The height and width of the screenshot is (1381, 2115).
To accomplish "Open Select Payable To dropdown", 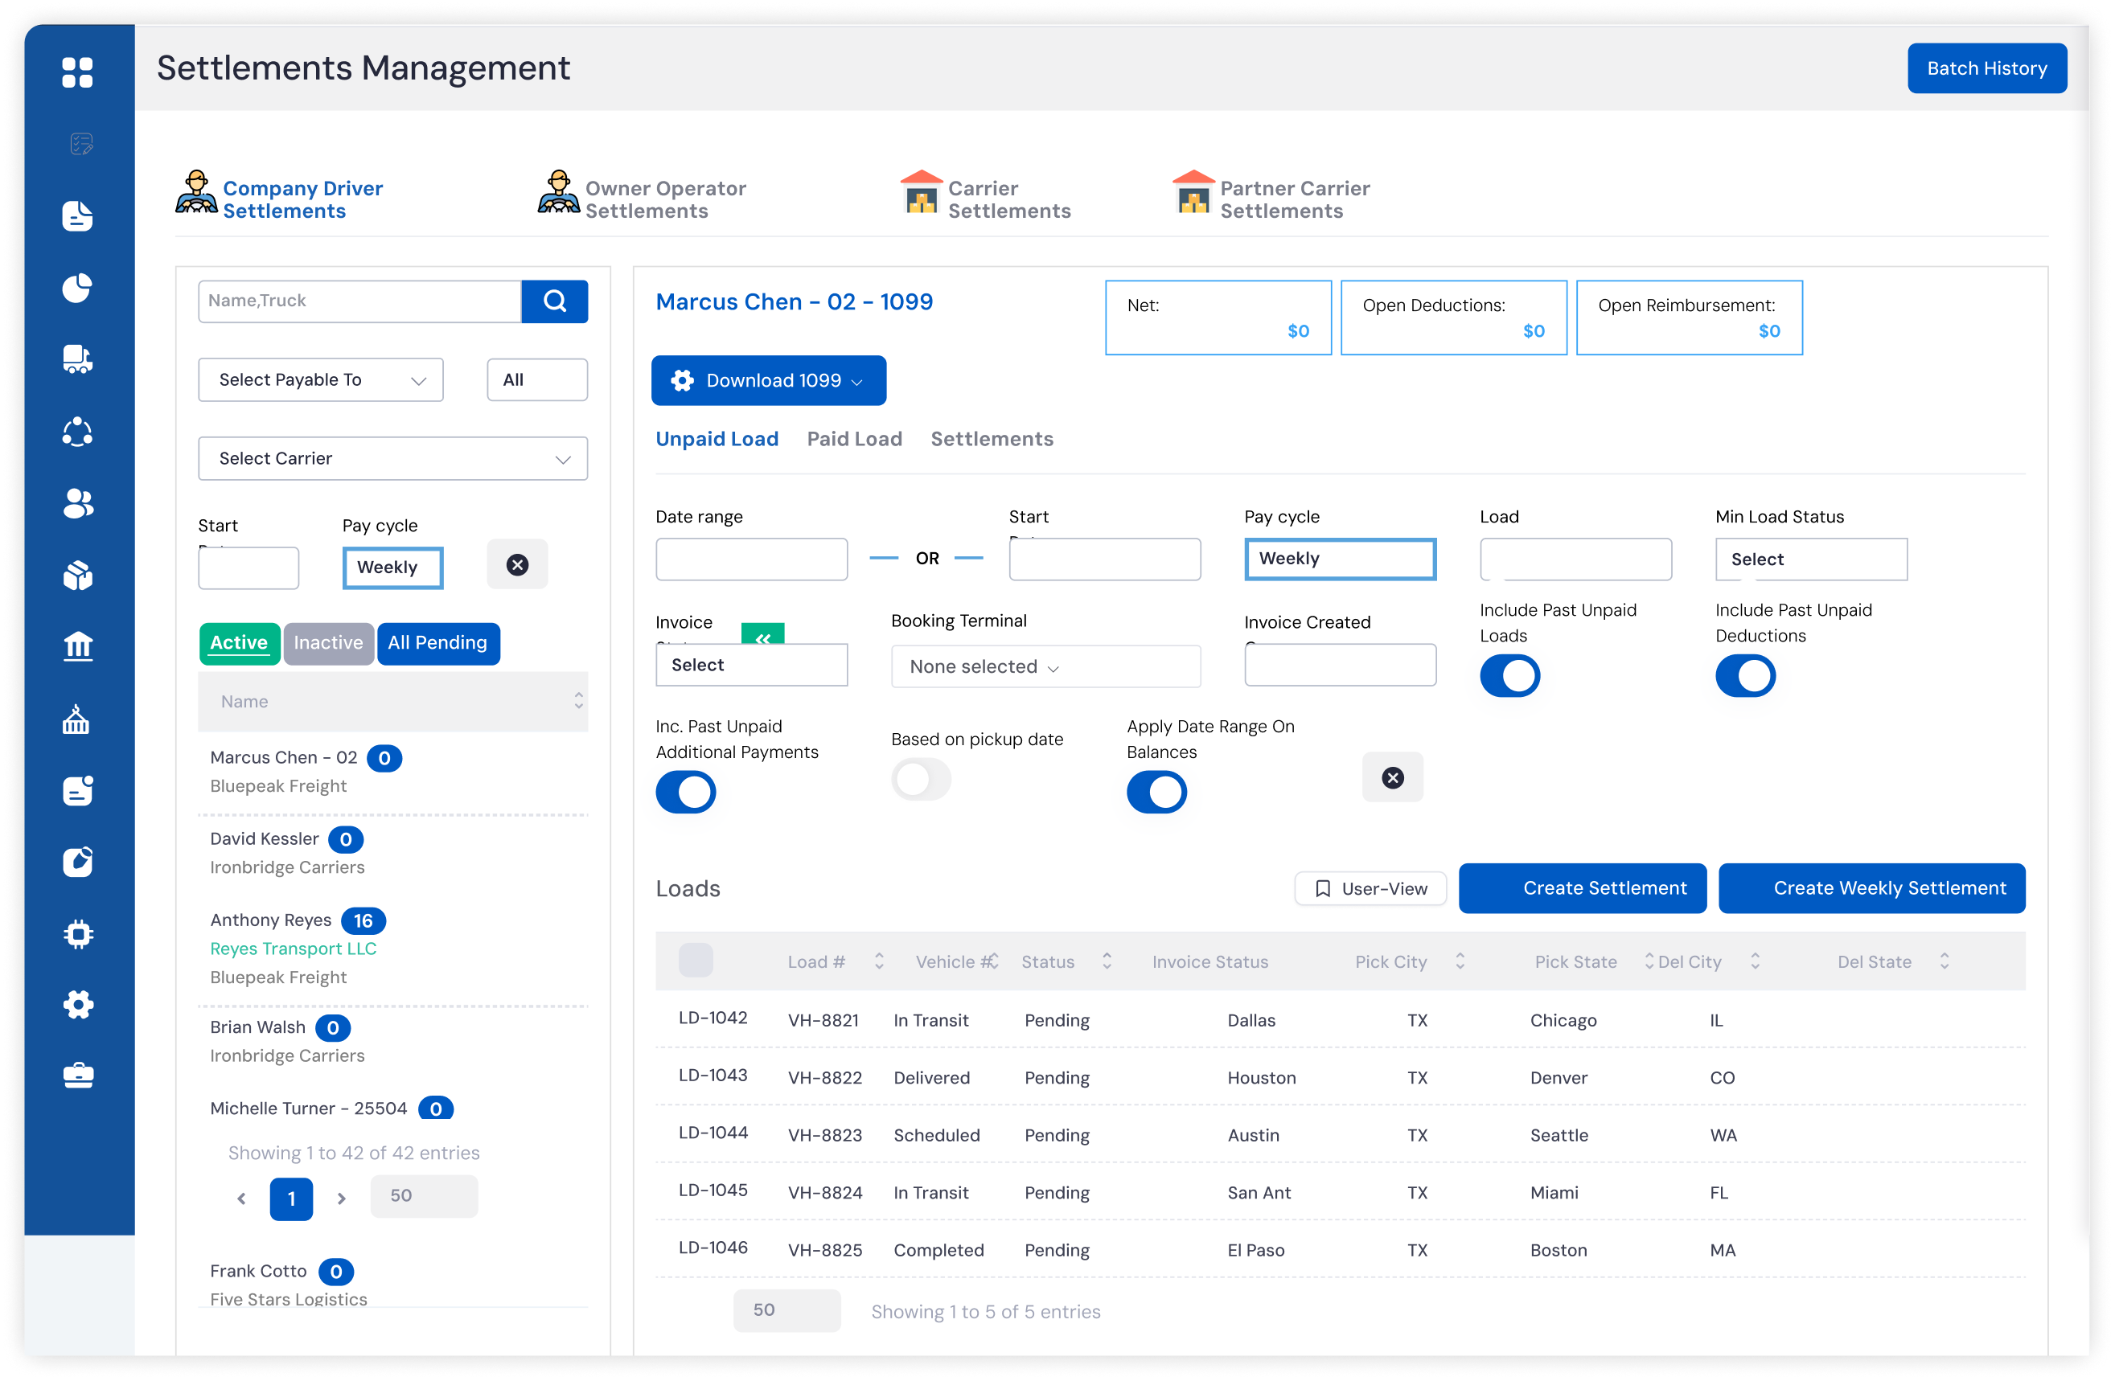I will [x=321, y=380].
